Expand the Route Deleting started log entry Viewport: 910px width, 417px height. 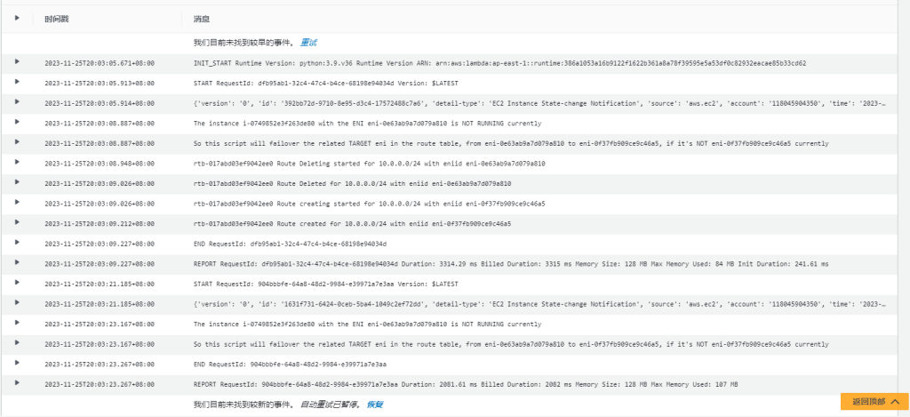tap(17, 164)
